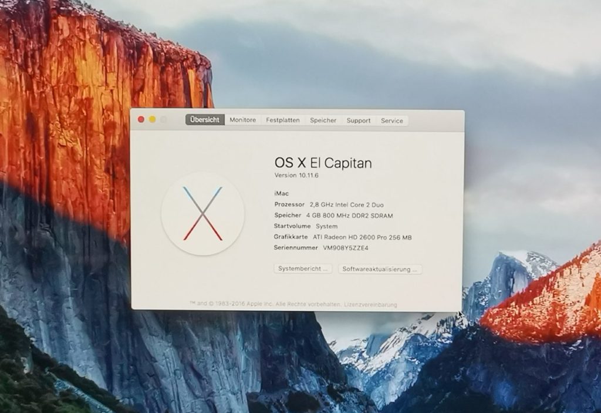This screenshot has height=413, width=601.
Task: Select the OS X El Capitan heading
Action: [x=323, y=163]
